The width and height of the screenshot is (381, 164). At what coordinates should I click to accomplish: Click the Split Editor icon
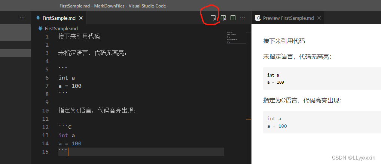pos(233,18)
